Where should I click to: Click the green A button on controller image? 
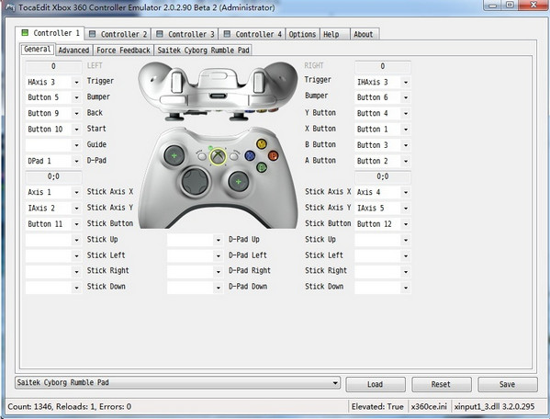(262, 167)
